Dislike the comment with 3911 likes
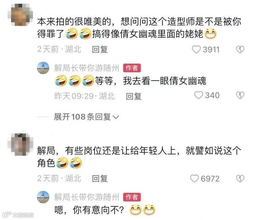This screenshot has width=255, height=220. click(240, 49)
